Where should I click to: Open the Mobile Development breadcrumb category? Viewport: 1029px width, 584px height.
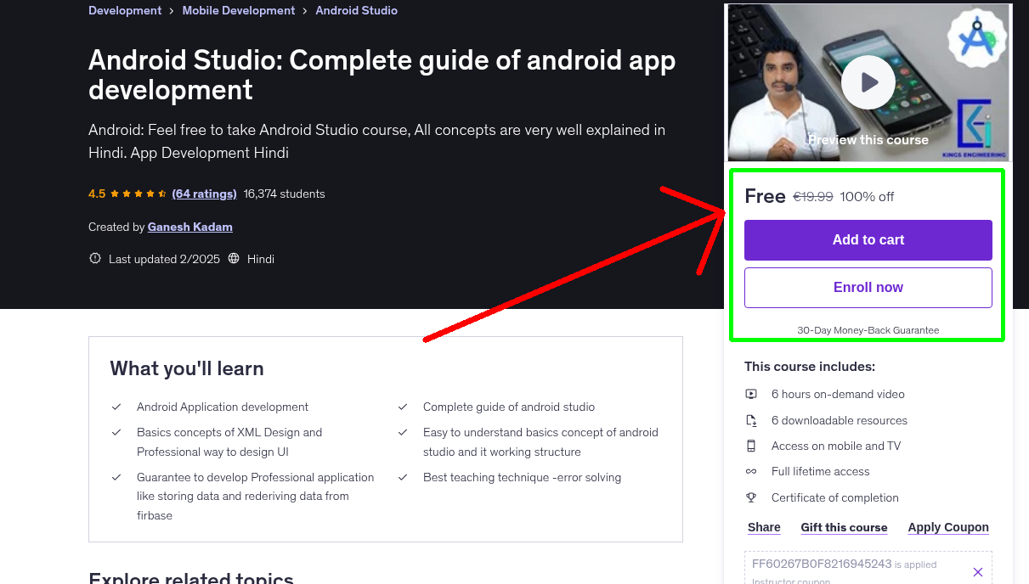pyautogui.click(x=238, y=10)
